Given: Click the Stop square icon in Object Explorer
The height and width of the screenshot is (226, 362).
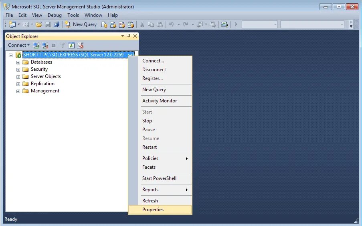Looking at the screenshot, I should (x=54, y=45).
